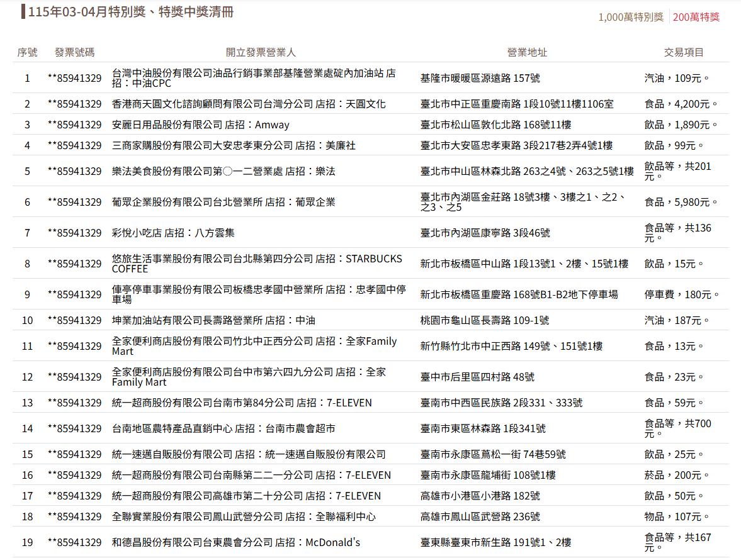Select transaction 食品,59元
The image size is (741, 558).
(x=674, y=403)
